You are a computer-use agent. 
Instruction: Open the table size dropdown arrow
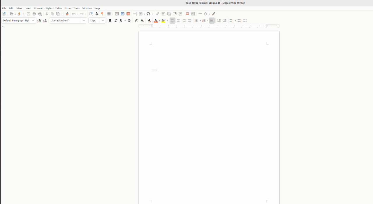(113, 14)
